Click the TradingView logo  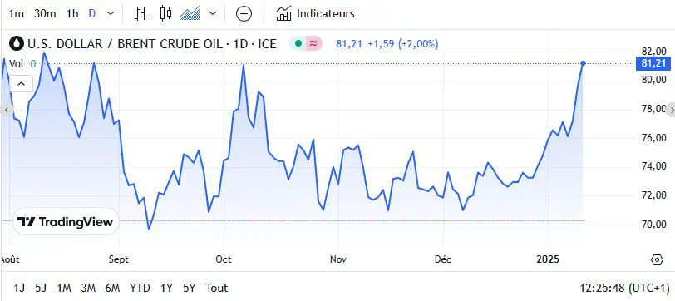[66, 222]
